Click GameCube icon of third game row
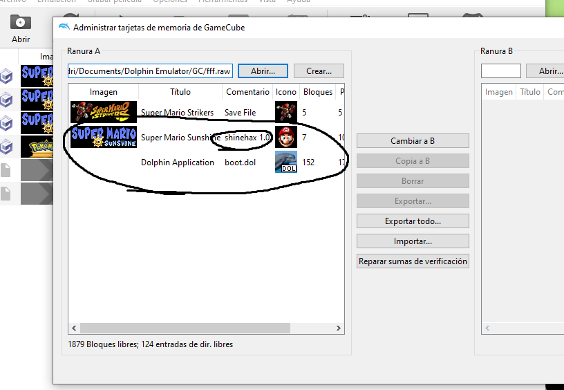The width and height of the screenshot is (564, 390). pos(6,123)
